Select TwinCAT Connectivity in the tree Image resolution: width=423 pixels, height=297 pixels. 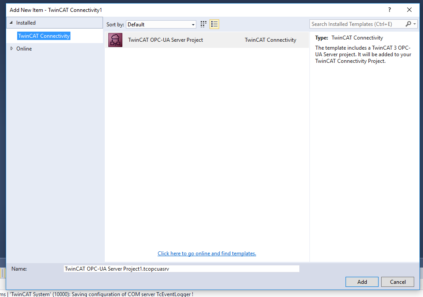click(44, 36)
